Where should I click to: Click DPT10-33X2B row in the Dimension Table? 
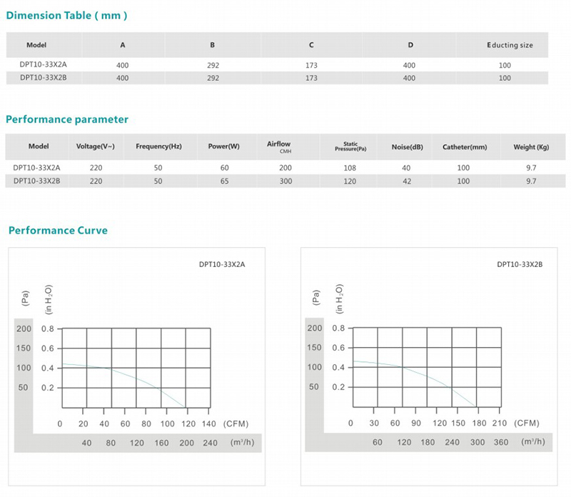click(39, 78)
